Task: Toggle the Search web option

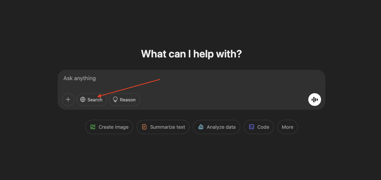Action: (92, 99)
